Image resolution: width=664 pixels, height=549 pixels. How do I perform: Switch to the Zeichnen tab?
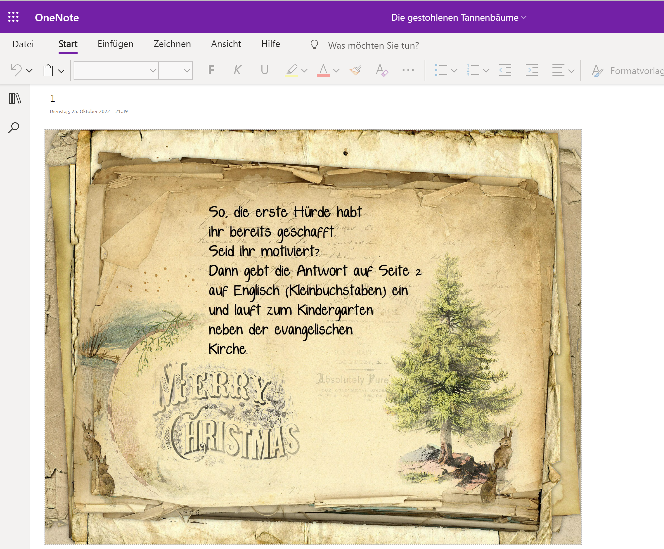[172, 44]
